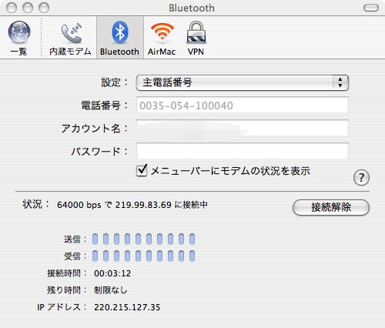Click the green zoom window button
385x328 pixels.
[x=44, y=8]
